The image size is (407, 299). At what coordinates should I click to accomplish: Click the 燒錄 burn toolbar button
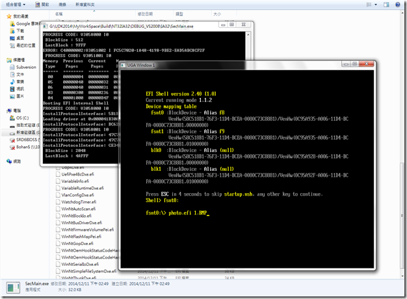pos(62,5)
